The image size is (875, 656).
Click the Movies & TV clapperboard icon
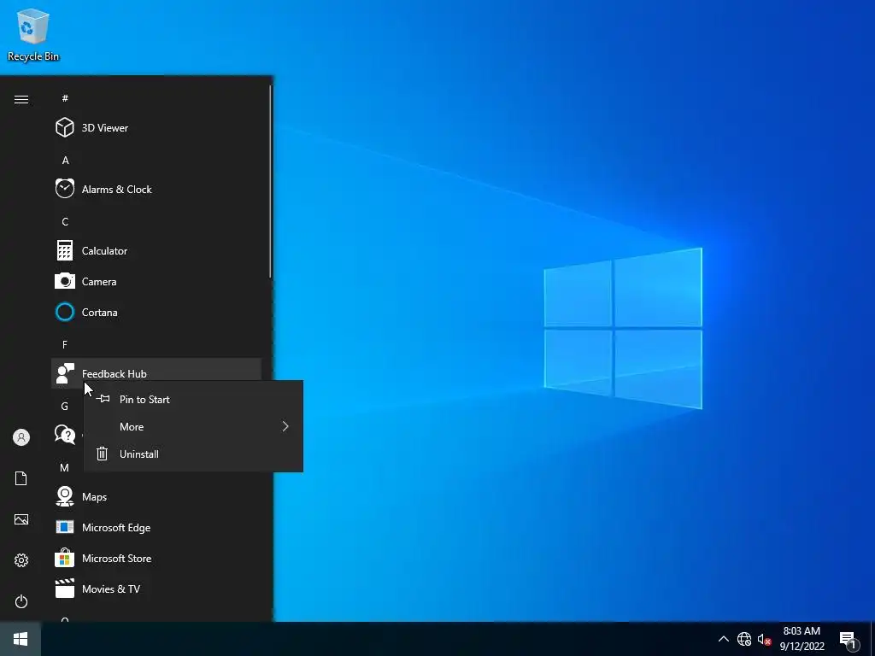pos(65,589)
